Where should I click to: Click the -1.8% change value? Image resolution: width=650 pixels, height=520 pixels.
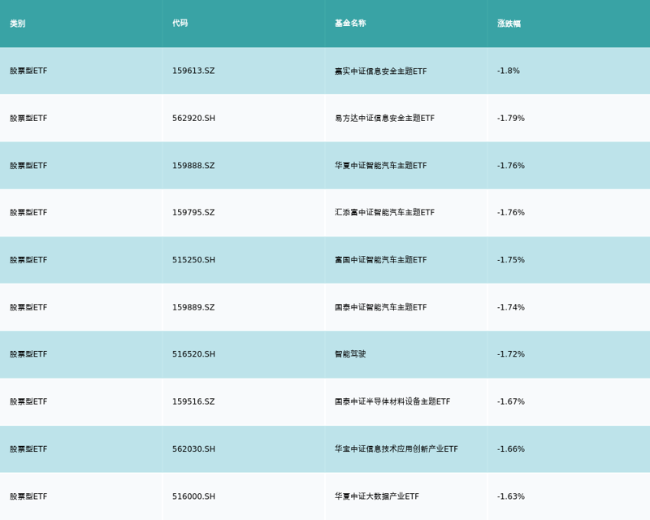tap(509, 71)
